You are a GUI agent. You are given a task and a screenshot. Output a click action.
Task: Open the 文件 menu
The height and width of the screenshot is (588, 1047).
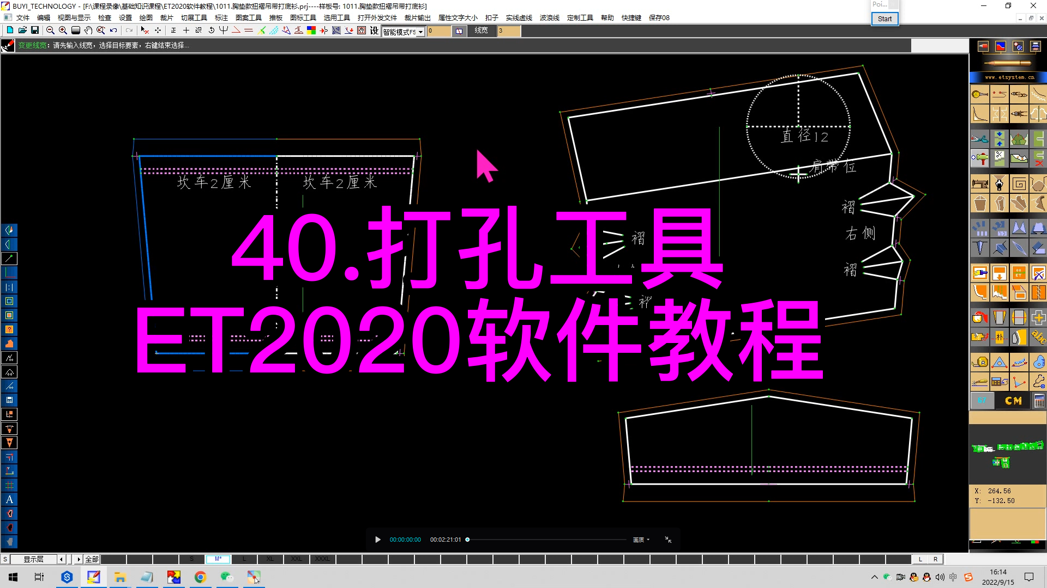pyautogui.click(x=23, y=17)
